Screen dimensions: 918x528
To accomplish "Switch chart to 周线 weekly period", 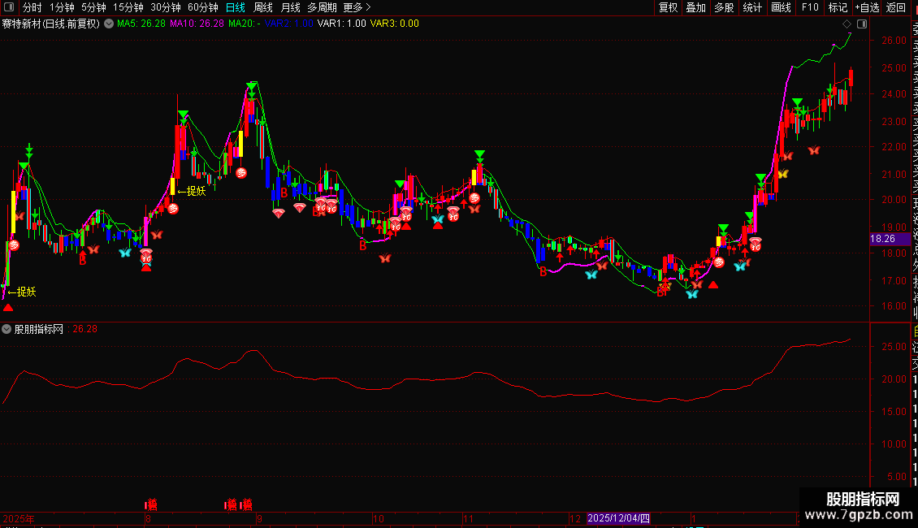I will tap(263, 7).
